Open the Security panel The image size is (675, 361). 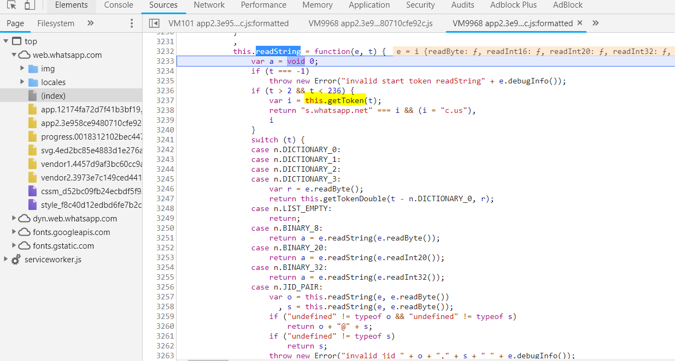point(420,5)
